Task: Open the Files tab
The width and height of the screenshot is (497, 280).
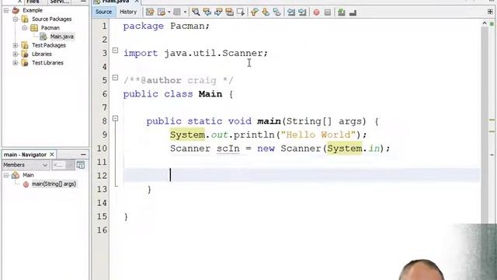Action: [x=33, y=2]
